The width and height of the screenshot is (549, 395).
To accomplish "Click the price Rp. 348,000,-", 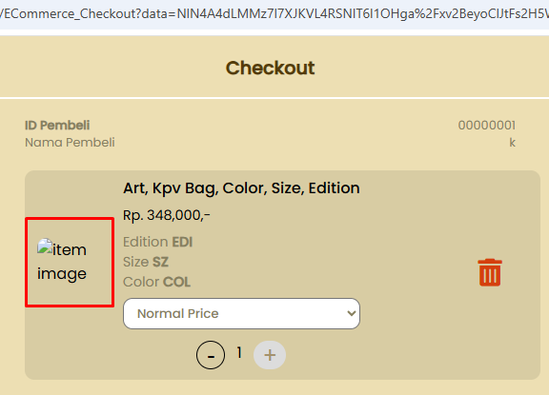I will [x=167, y=215].
